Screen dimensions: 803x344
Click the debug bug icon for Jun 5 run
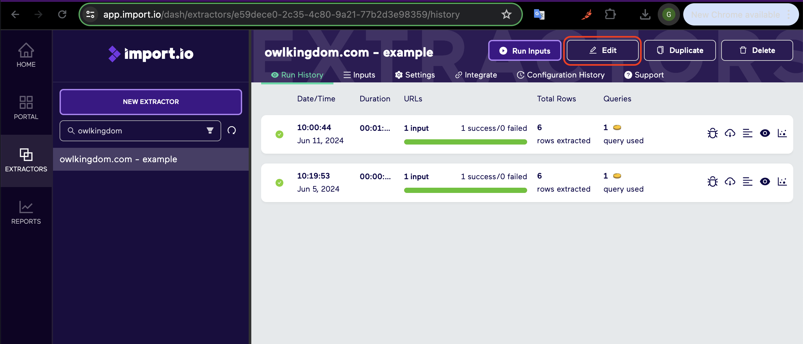(x=712, y=182)
